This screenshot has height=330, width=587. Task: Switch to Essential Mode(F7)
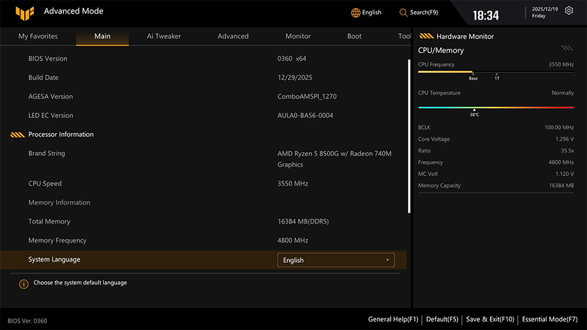[x=549, y=320]
